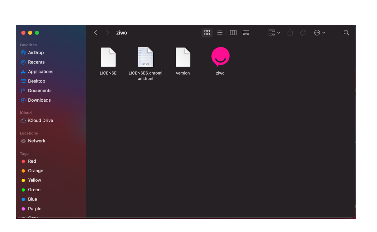Click the version file name label
Viewport: 377px width, 232px height.
point(183,73)
